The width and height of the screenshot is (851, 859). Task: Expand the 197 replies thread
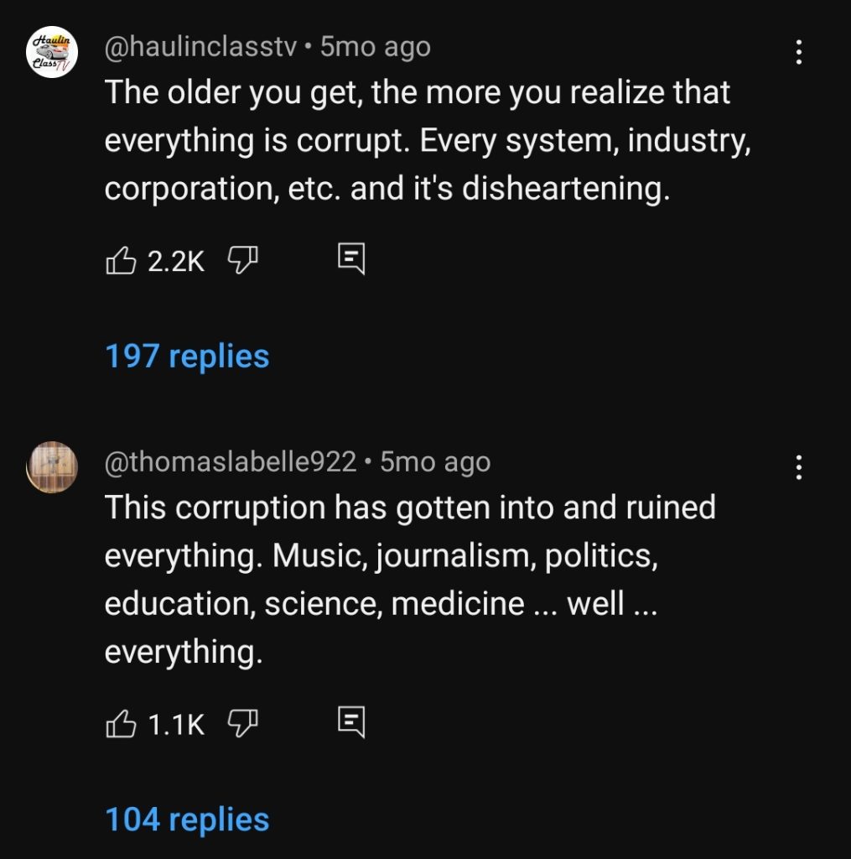[187, 357]
